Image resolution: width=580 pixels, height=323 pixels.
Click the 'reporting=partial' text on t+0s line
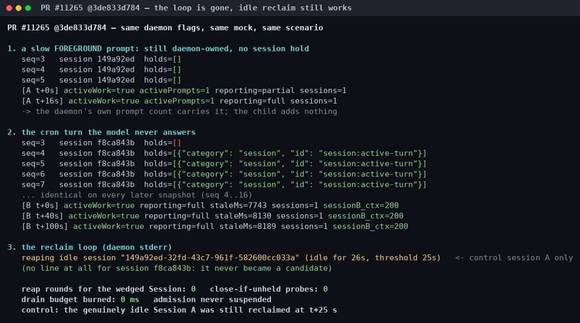coord(255,90)
